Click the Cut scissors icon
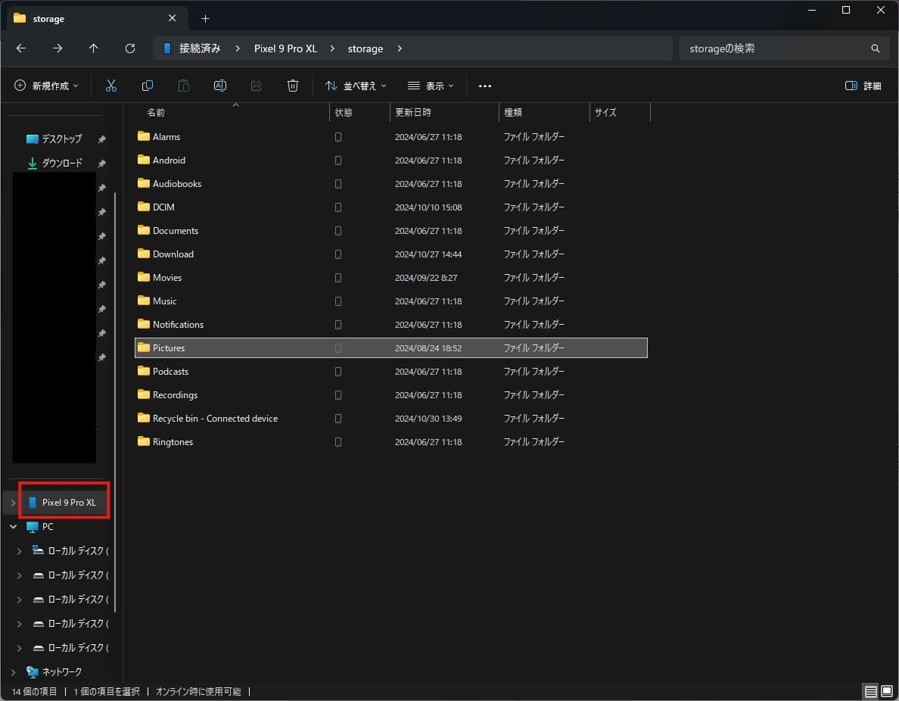This screenshot has height=701, width=899. click(x=111, y=86)
